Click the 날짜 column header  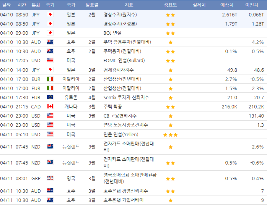click(7, 5)
